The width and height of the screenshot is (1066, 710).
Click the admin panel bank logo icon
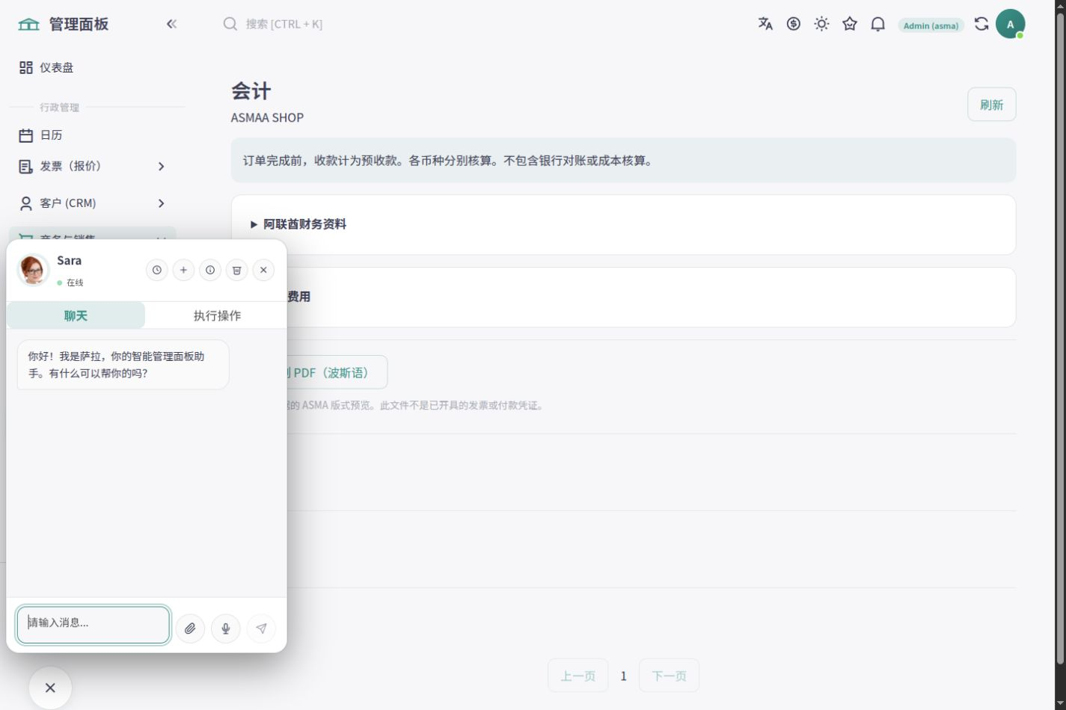point(28,24)
